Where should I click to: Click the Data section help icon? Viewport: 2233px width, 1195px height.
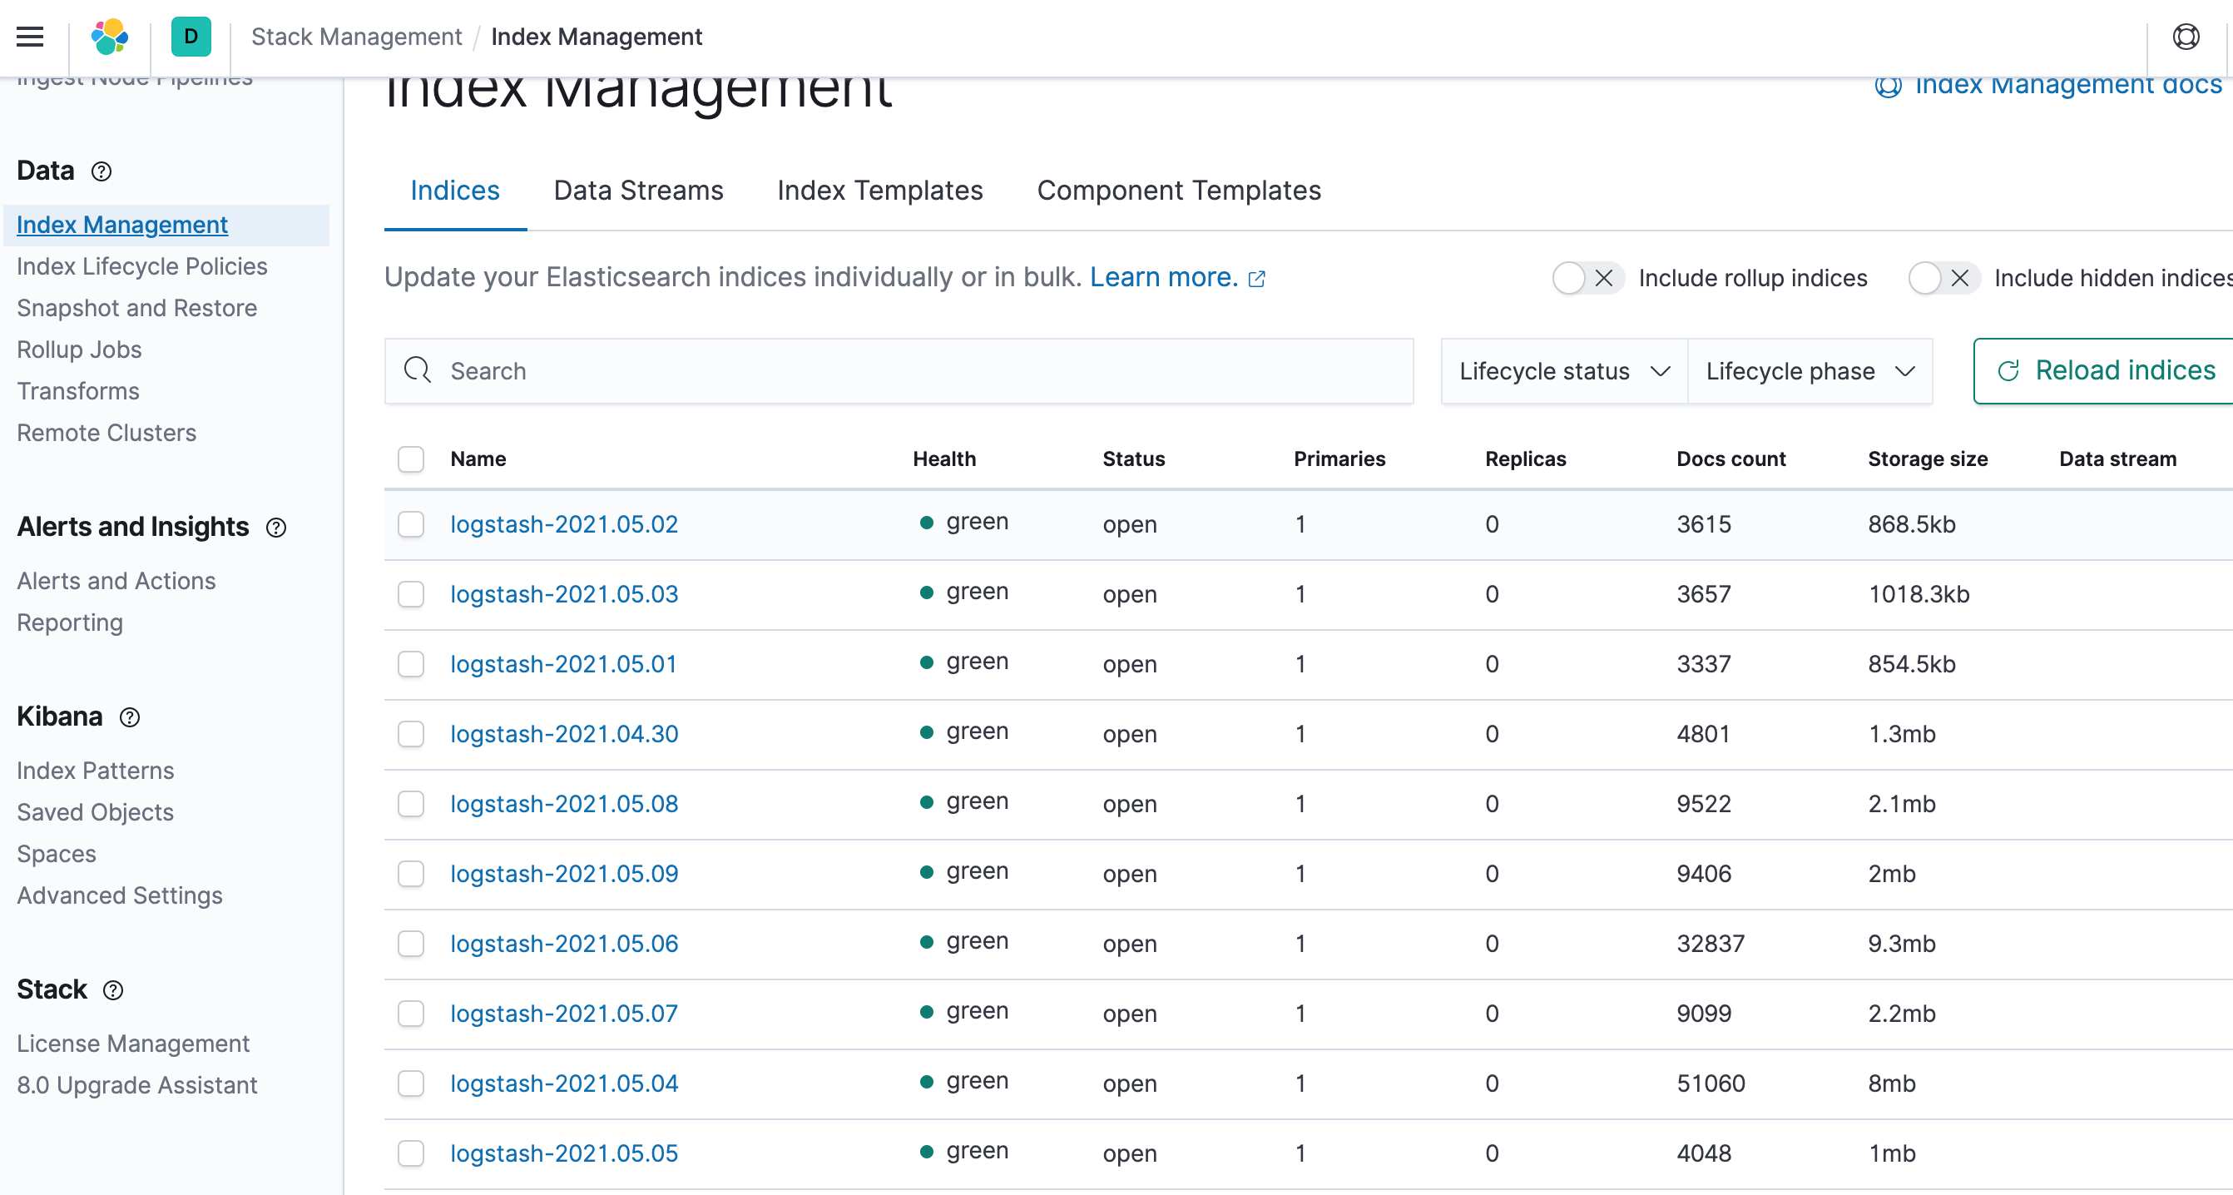101,171
